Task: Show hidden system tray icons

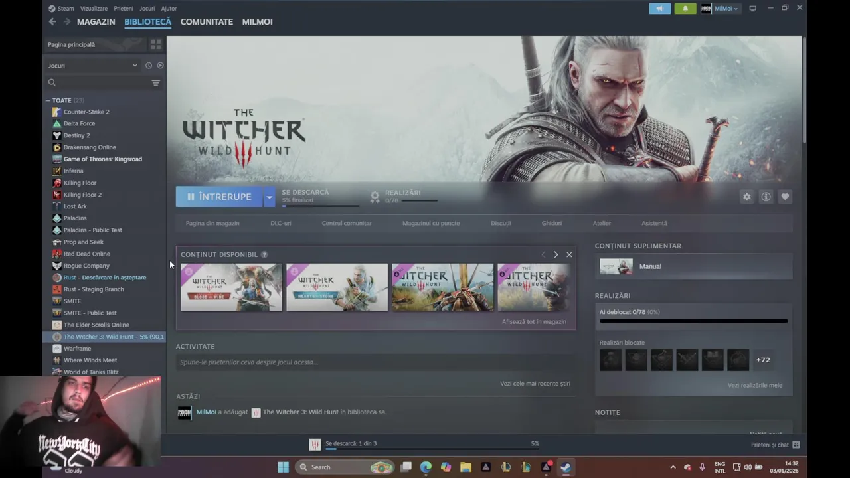Action: point(673,467)
